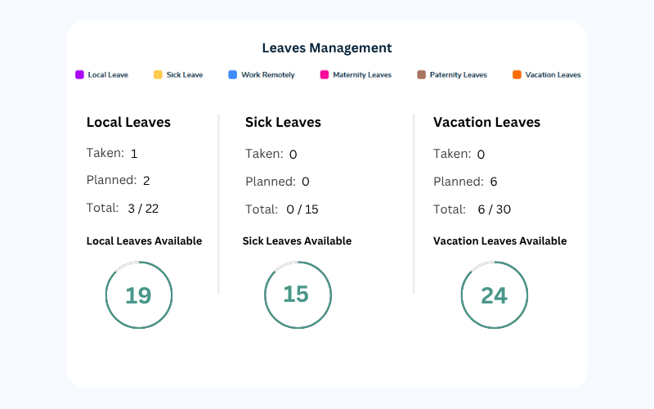Click the Local Leaves section heading
Image resolution: width=654 pixels, height=409 pixels.
(128, 122)
